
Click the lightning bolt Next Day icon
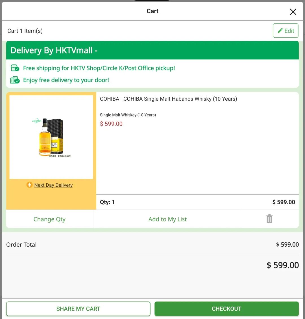pos(29,185)
